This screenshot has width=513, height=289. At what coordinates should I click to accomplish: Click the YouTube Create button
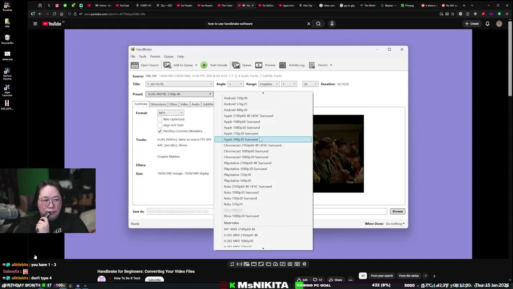point(472,24)
